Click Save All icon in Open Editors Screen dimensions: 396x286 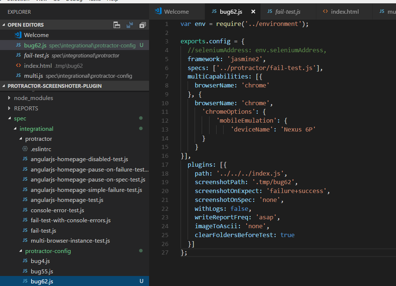(129, 25)
